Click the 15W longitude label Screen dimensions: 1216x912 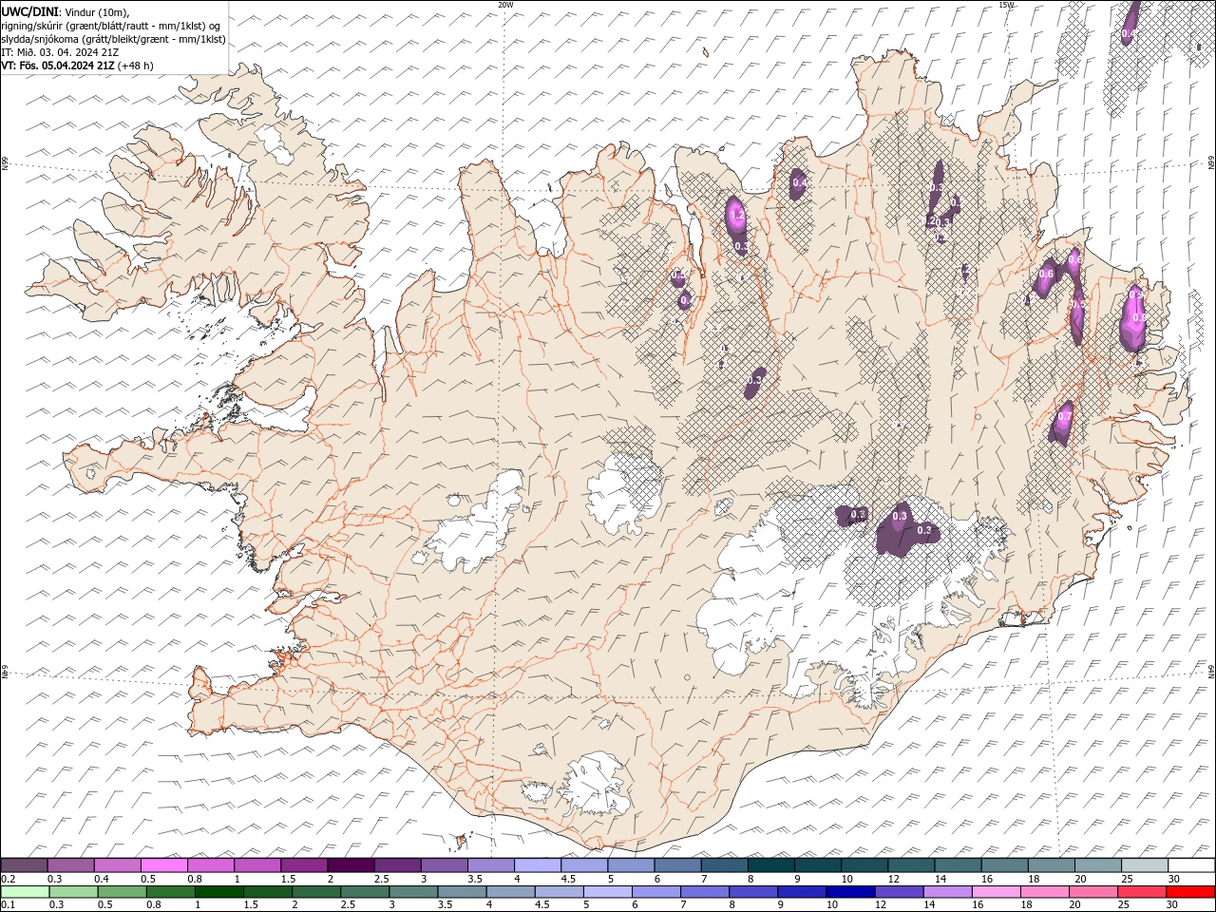click(1006, 5)
